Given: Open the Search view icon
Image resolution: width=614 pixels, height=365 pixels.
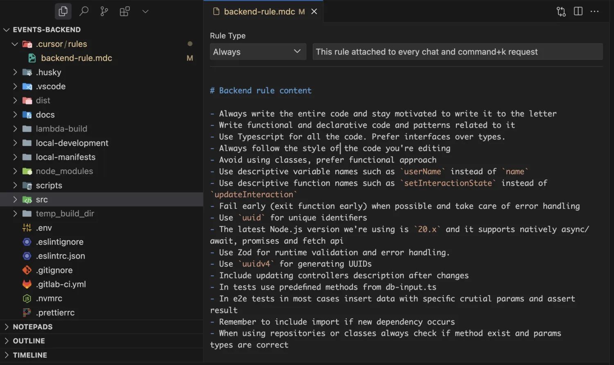Looking at the screenshot, I should tap(84, 11).
